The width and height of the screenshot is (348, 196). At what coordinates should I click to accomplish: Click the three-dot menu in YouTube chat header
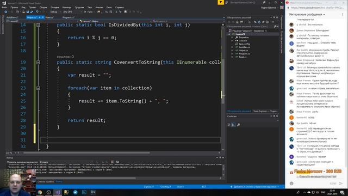(x=343, y=15)
